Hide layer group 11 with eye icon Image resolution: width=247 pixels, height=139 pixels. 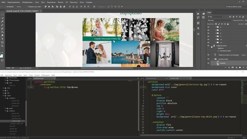pos(208,42)
